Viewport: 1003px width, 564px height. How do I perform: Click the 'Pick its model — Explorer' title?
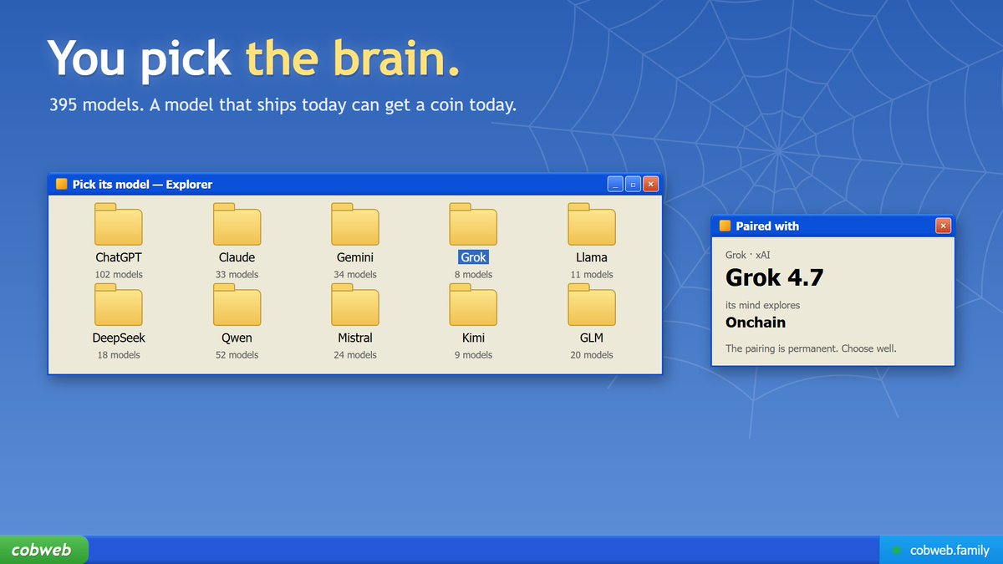pyautogui.click(x=142, y=185)
